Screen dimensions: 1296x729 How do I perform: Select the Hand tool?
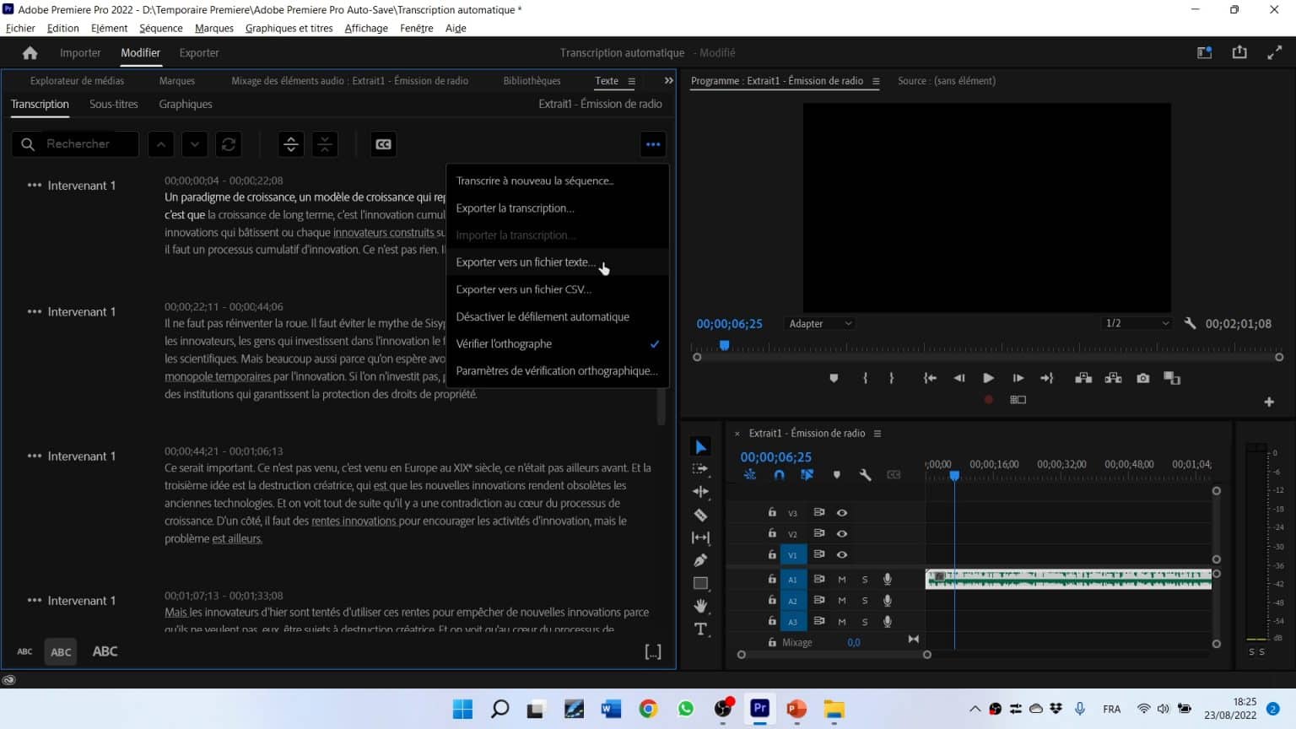pyautogui.click(x=700, y=605)
